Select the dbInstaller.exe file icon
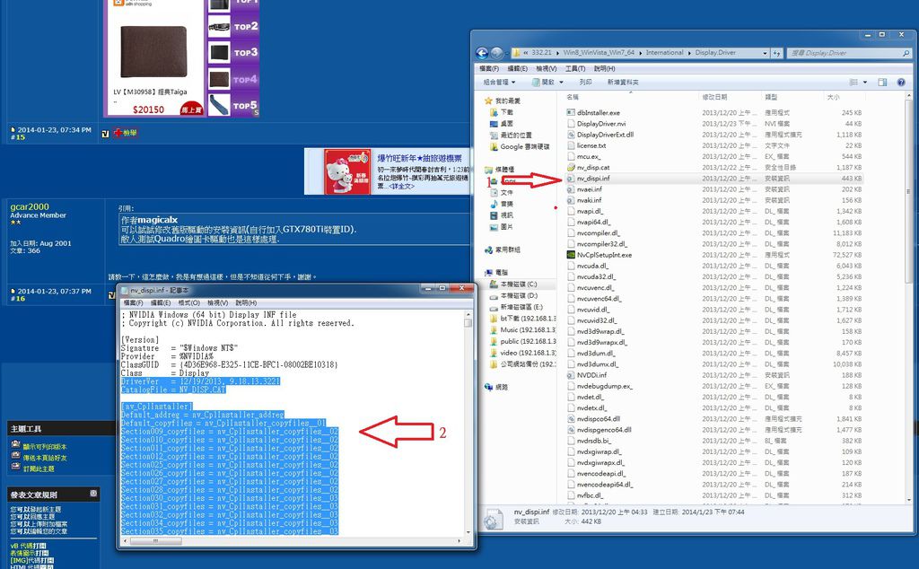Viewport: 919px width, 569px height. tap(571, 112)
